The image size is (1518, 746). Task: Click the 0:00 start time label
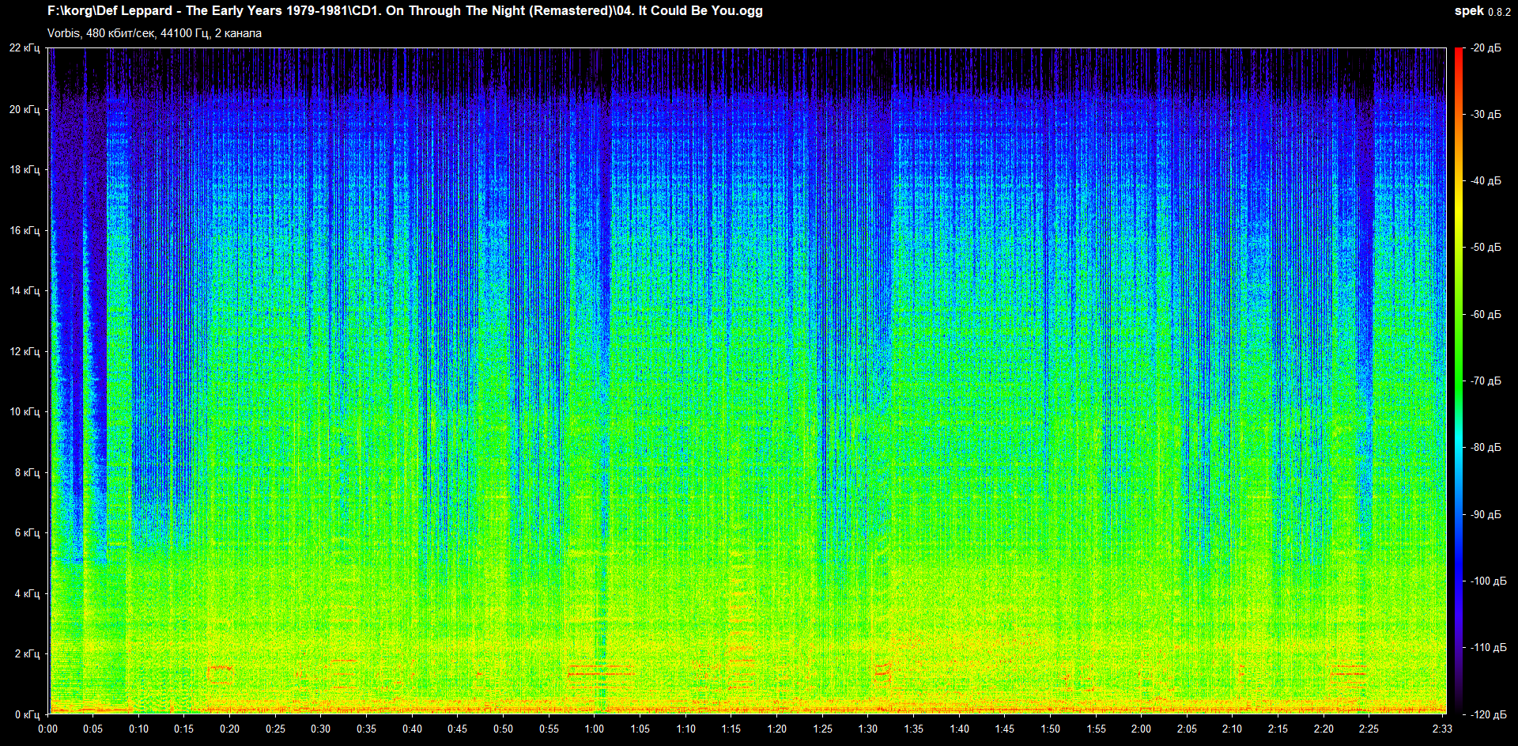click(x=48, y=729)
